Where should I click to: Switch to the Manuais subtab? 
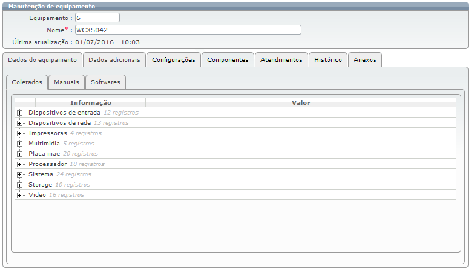coord(67,82)
